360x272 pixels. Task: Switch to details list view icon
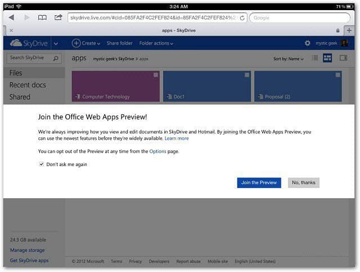pos(315,58)
